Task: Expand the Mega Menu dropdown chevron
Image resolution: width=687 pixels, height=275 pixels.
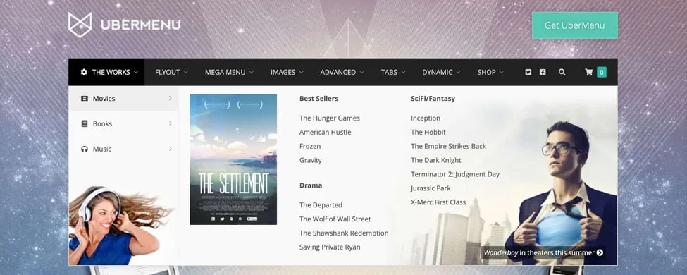Action: tap(252, 73)
